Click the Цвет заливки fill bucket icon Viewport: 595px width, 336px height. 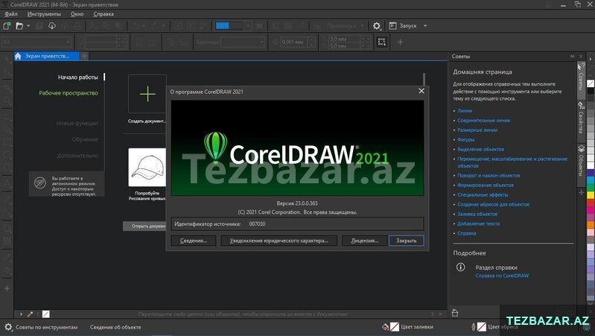[x=385, y=326]
